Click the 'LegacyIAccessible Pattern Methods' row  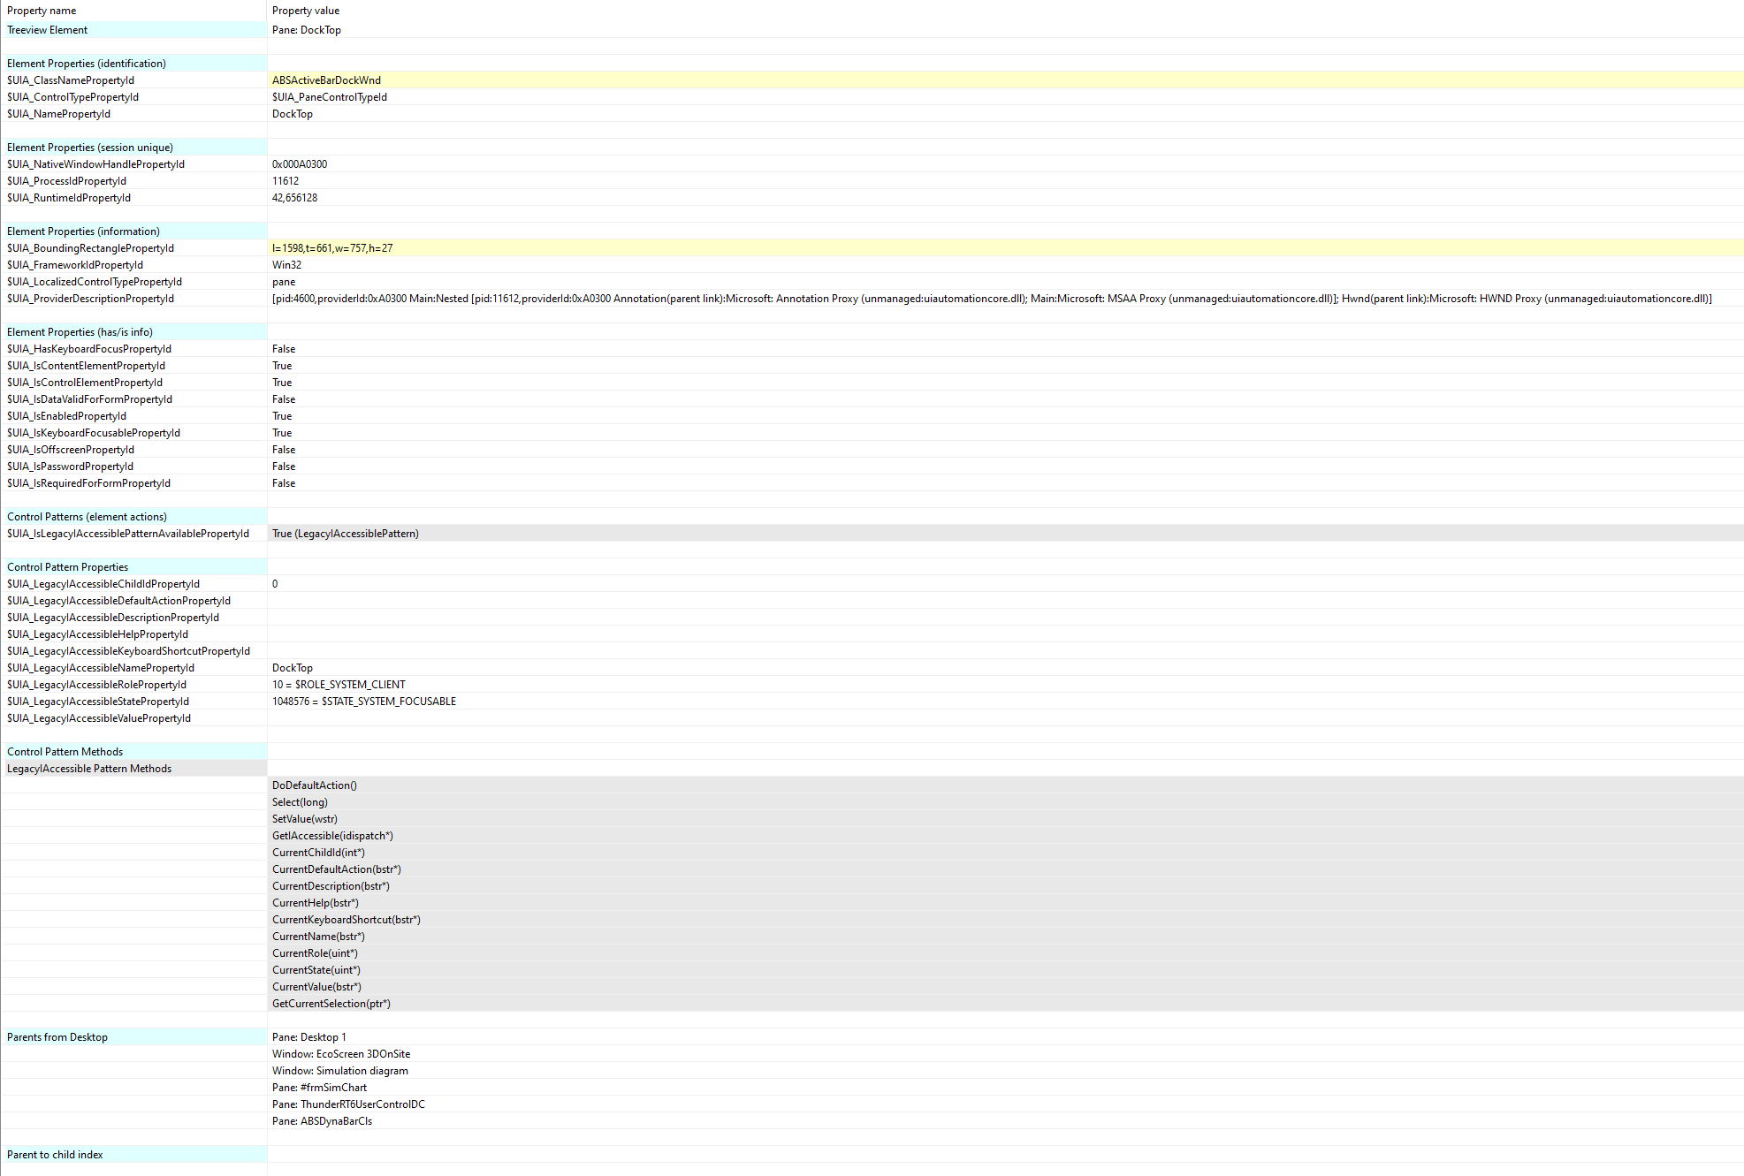pyautogui.click(x=133, y=769)
